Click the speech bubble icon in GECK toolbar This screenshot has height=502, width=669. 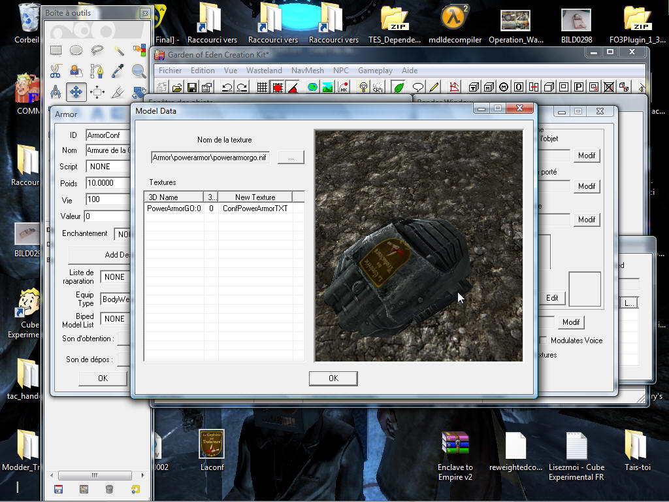click(418, 88)
